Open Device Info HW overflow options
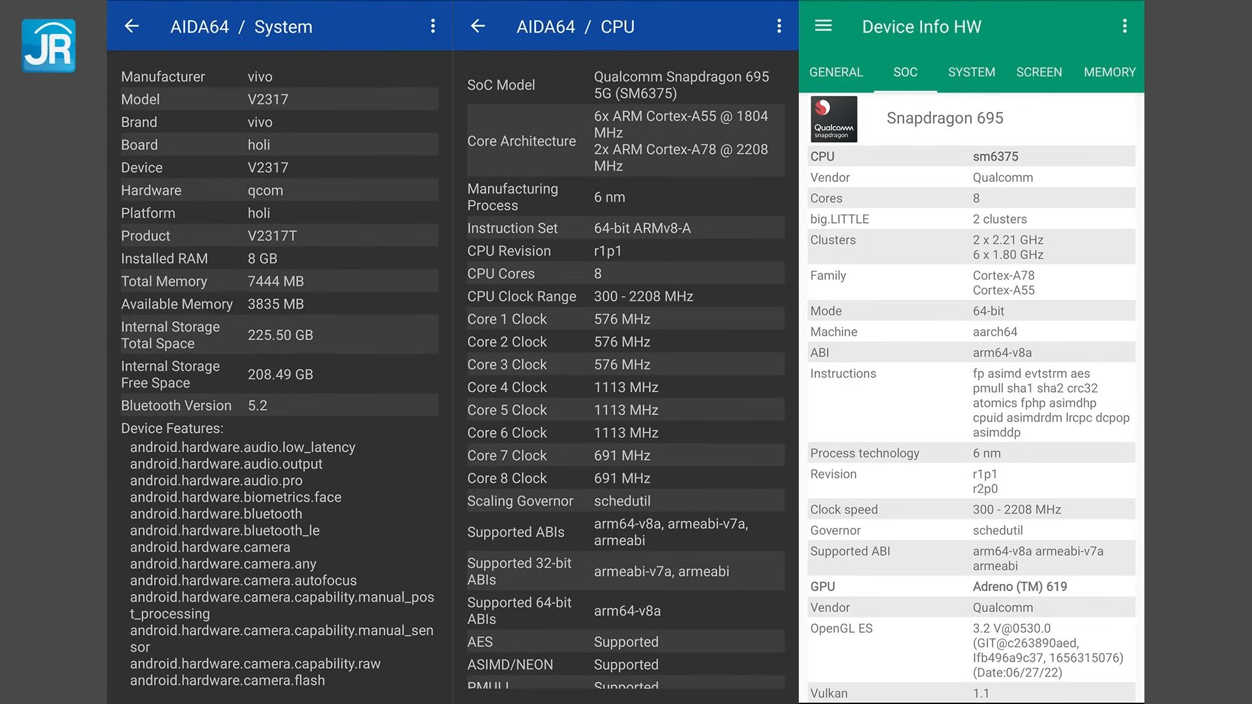 (1125, 26)
